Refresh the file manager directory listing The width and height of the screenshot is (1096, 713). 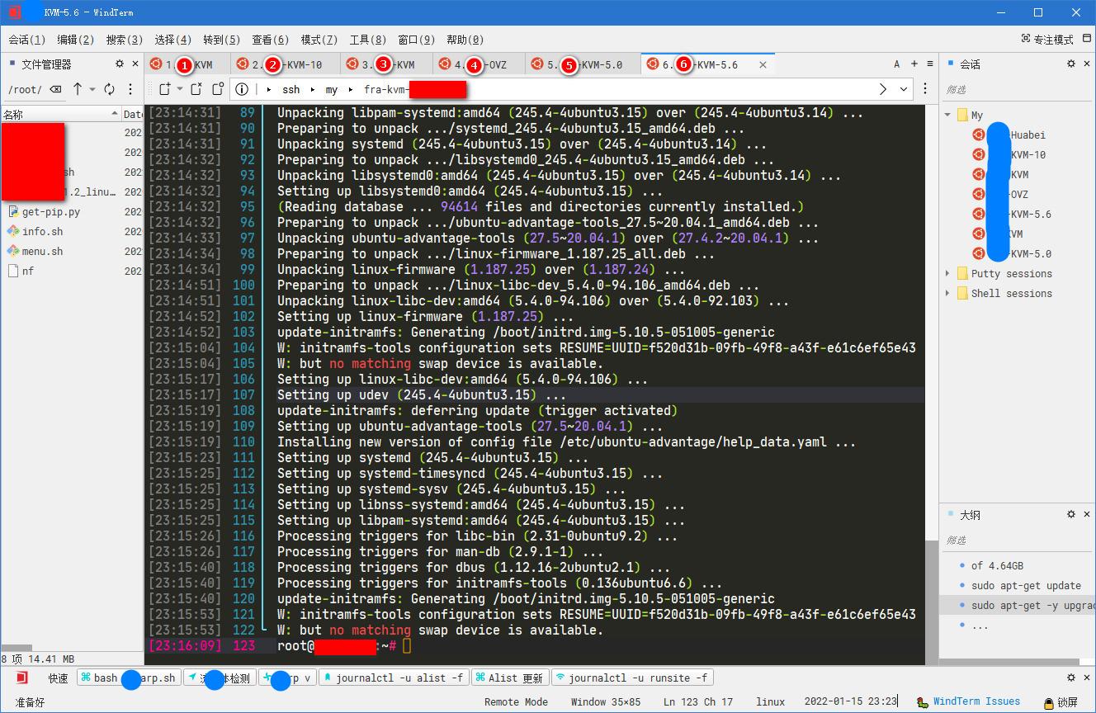click(110, 90)
